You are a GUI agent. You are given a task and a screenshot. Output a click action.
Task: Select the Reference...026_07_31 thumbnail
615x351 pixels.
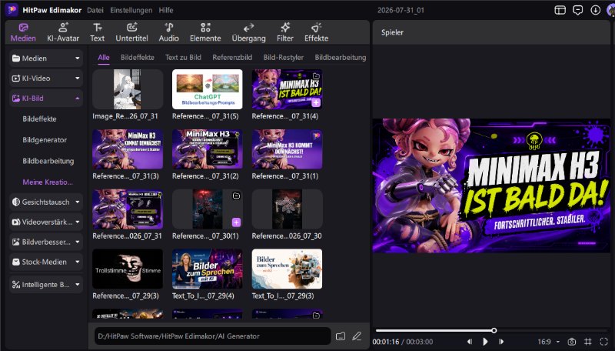point(128,209)
